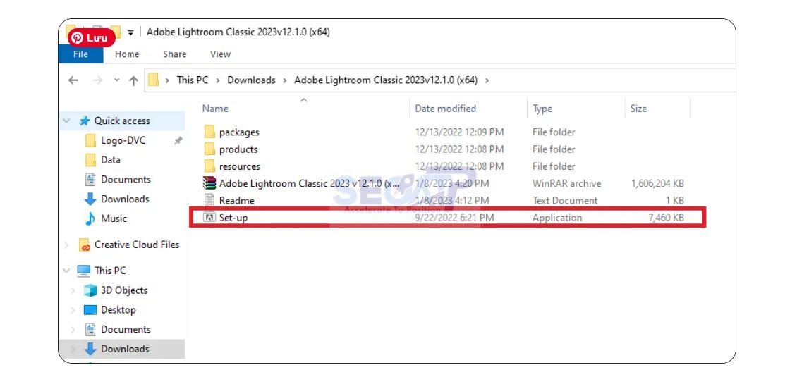Open the Share ribbon tab
Screen dimensions: 809x389
[174, 54]
